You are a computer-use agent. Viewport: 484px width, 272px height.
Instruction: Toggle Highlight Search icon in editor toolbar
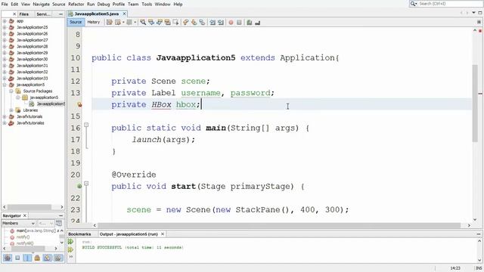pyautogui.click(x=167, y=22)
